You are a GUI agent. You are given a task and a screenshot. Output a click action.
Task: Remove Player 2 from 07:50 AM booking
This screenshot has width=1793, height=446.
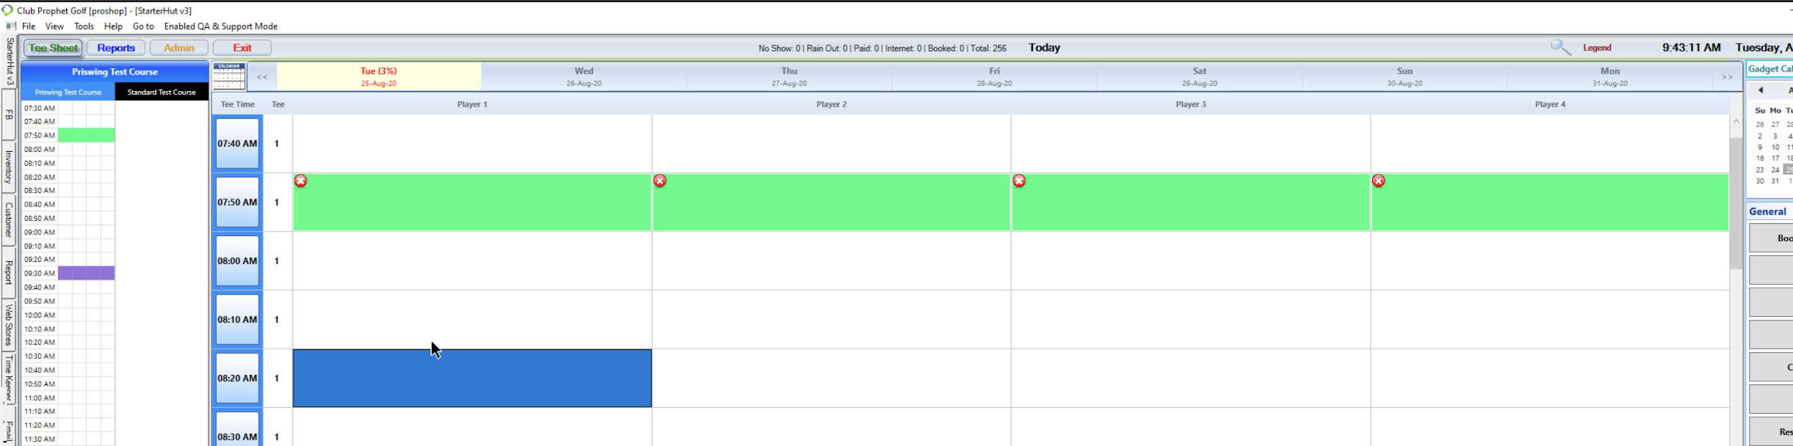[660, 181]
